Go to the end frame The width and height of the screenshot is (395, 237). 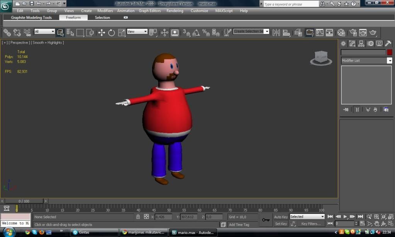(360, 217)
